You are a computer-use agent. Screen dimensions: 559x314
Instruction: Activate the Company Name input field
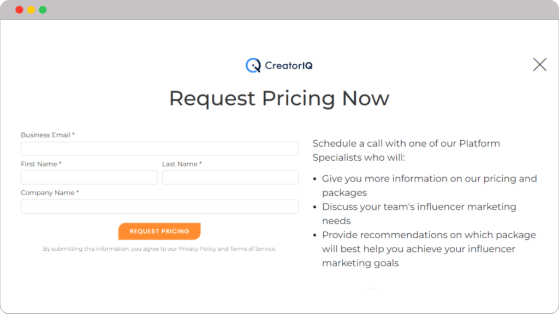tap(159, 207)
